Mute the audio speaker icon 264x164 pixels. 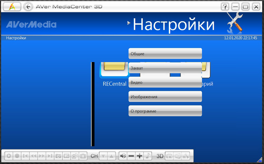pyautogui.click(x=123, y=156)
